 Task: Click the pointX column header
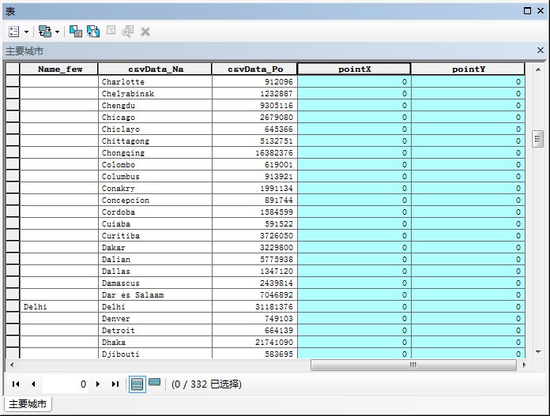coord(354,69)
